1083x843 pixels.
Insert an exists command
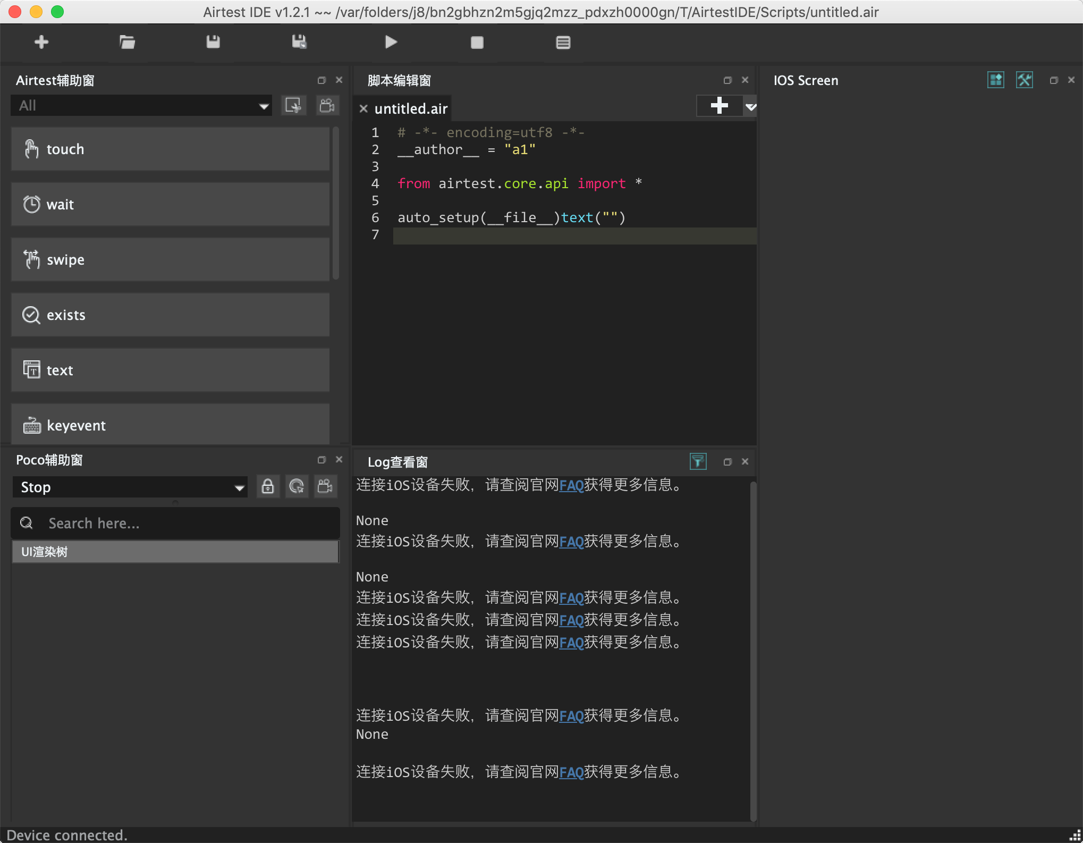170,315
